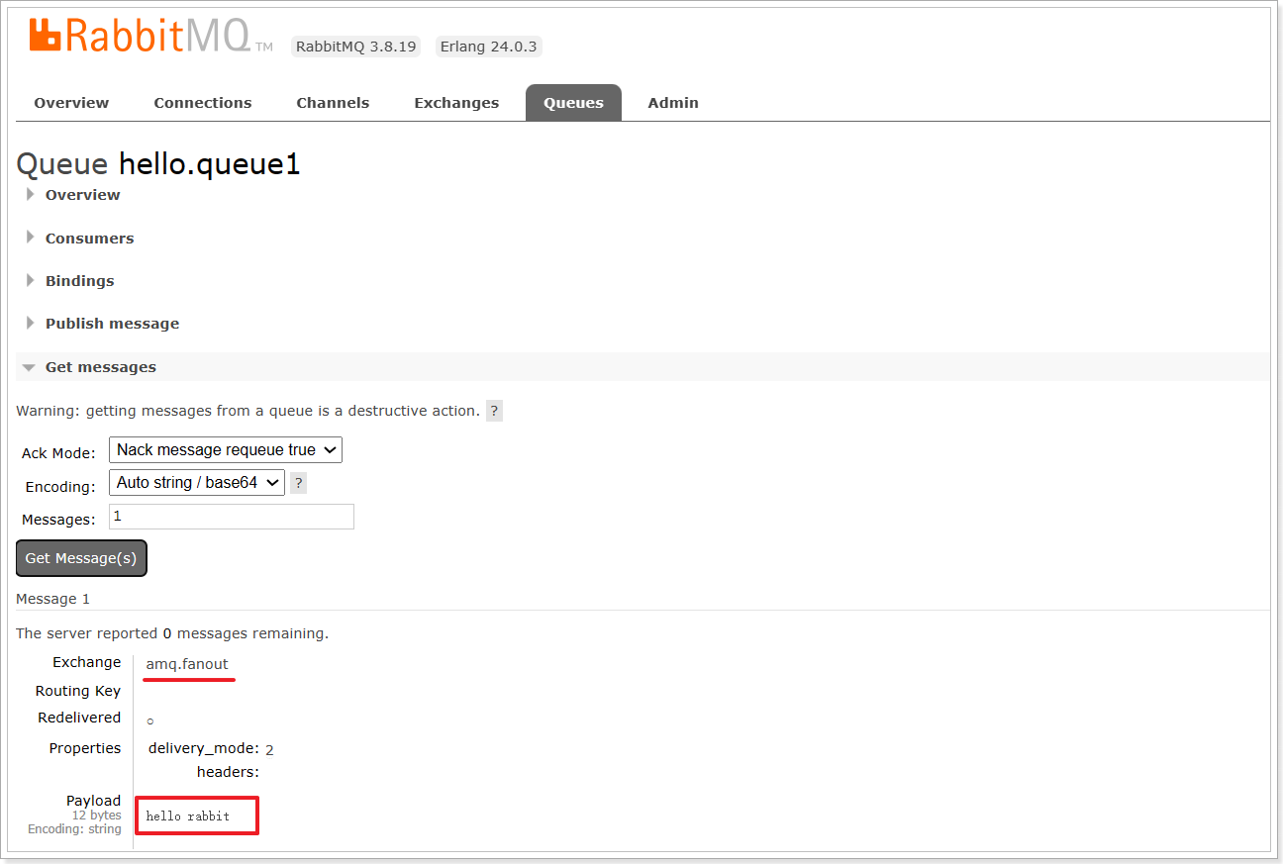Open the Encoding dropdown
The height and width of the screenshot is (864, 1283).
pos(197,483)
